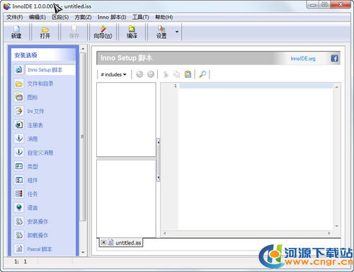354x272 pixels.
Task: Close the untitled.iss tab with X
Action: click(x=103, y=242)
